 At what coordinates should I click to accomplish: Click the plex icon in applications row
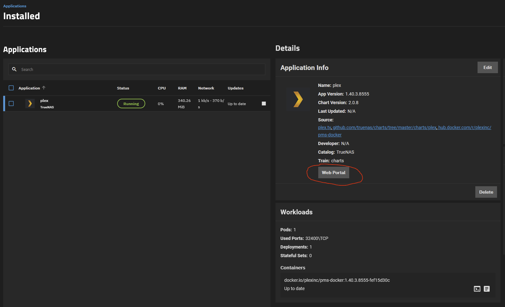(x=30, y=104)
